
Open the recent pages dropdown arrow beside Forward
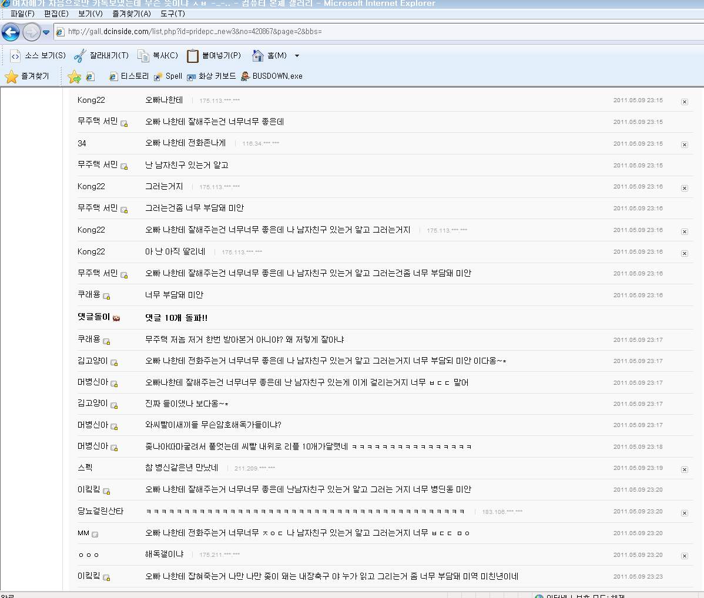click(46, 32)
